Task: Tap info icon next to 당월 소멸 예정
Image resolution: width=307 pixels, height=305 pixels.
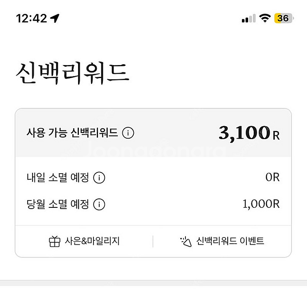Action: [x=99, y=204]
